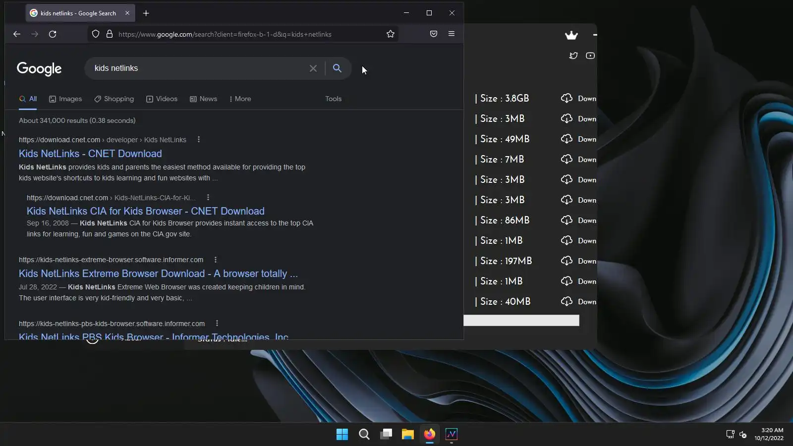Open the taskbar clock showing 3:20 AM
Image resolution: width=793 pixels, height=446 pixels.
[769, 434]
